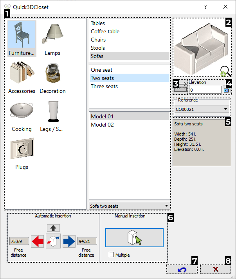Click the blue elevation capture icon button

coord(226,90)
